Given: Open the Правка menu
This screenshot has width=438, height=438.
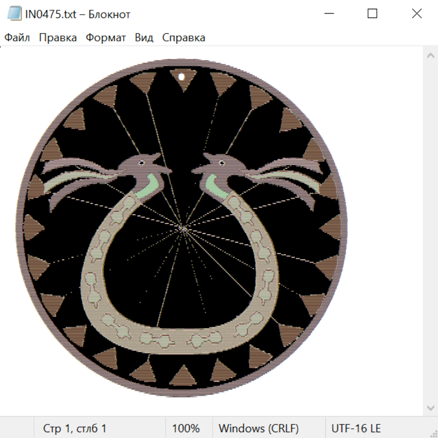Looking at the screenshot, I should click(x=58, y=37).
